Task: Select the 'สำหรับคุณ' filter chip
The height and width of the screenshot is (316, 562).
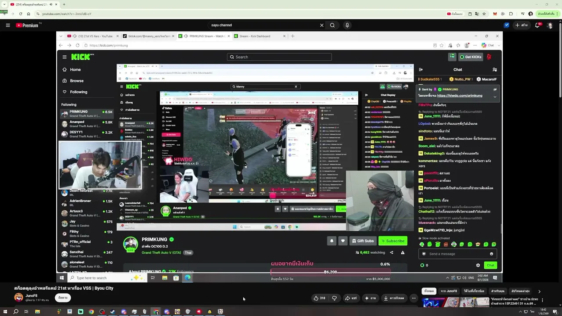Action: [x=498, y=291]
